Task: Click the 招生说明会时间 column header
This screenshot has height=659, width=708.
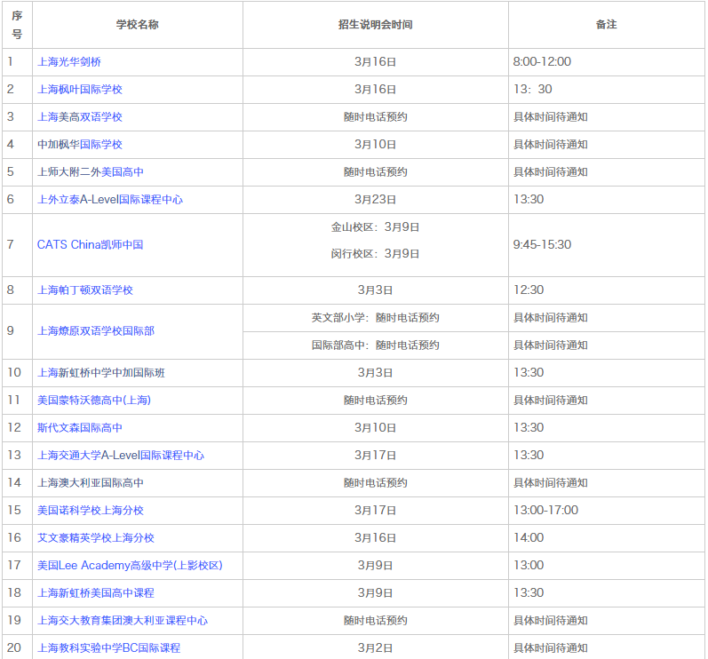Action: pyautogui.click(x=375, y=25)
